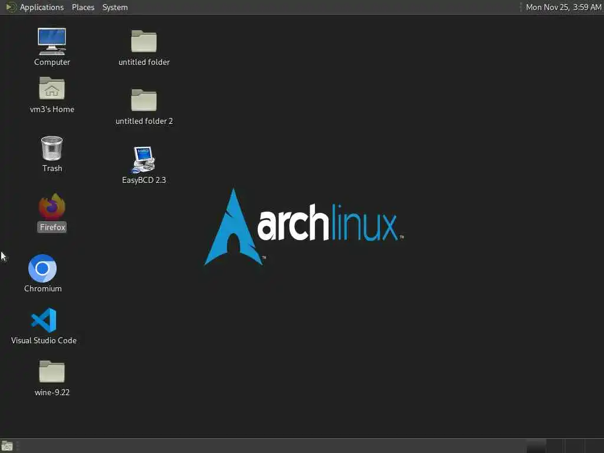
Task: Select the wine-9.22 folder
Action: coord(52,378)
